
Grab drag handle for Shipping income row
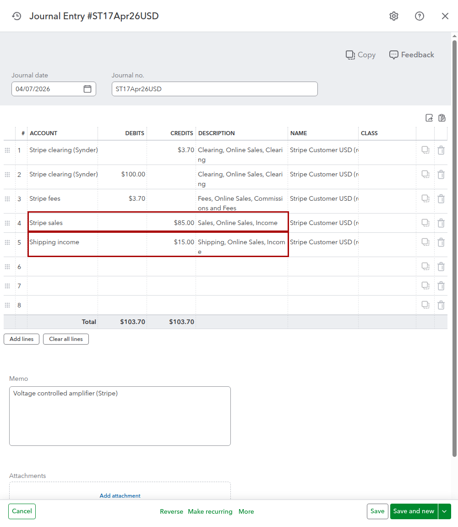pyautogui.click(x=7, y=242)
